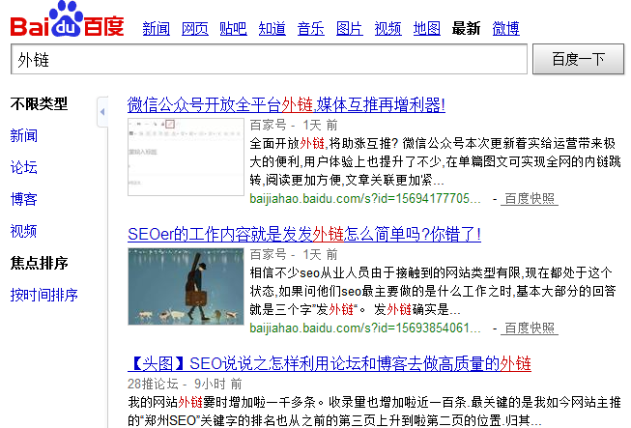Open 百度快照 for the first result

pos(531,198)
